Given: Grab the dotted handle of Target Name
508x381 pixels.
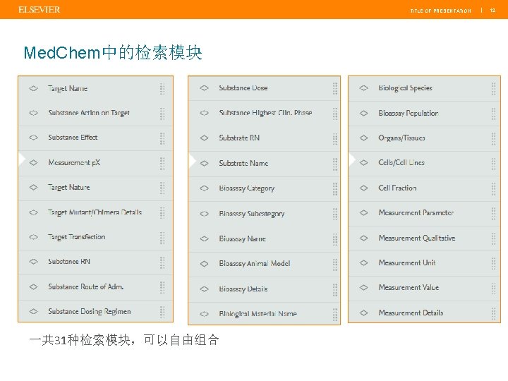Looking at the screenshot, I should pos(162,88).
